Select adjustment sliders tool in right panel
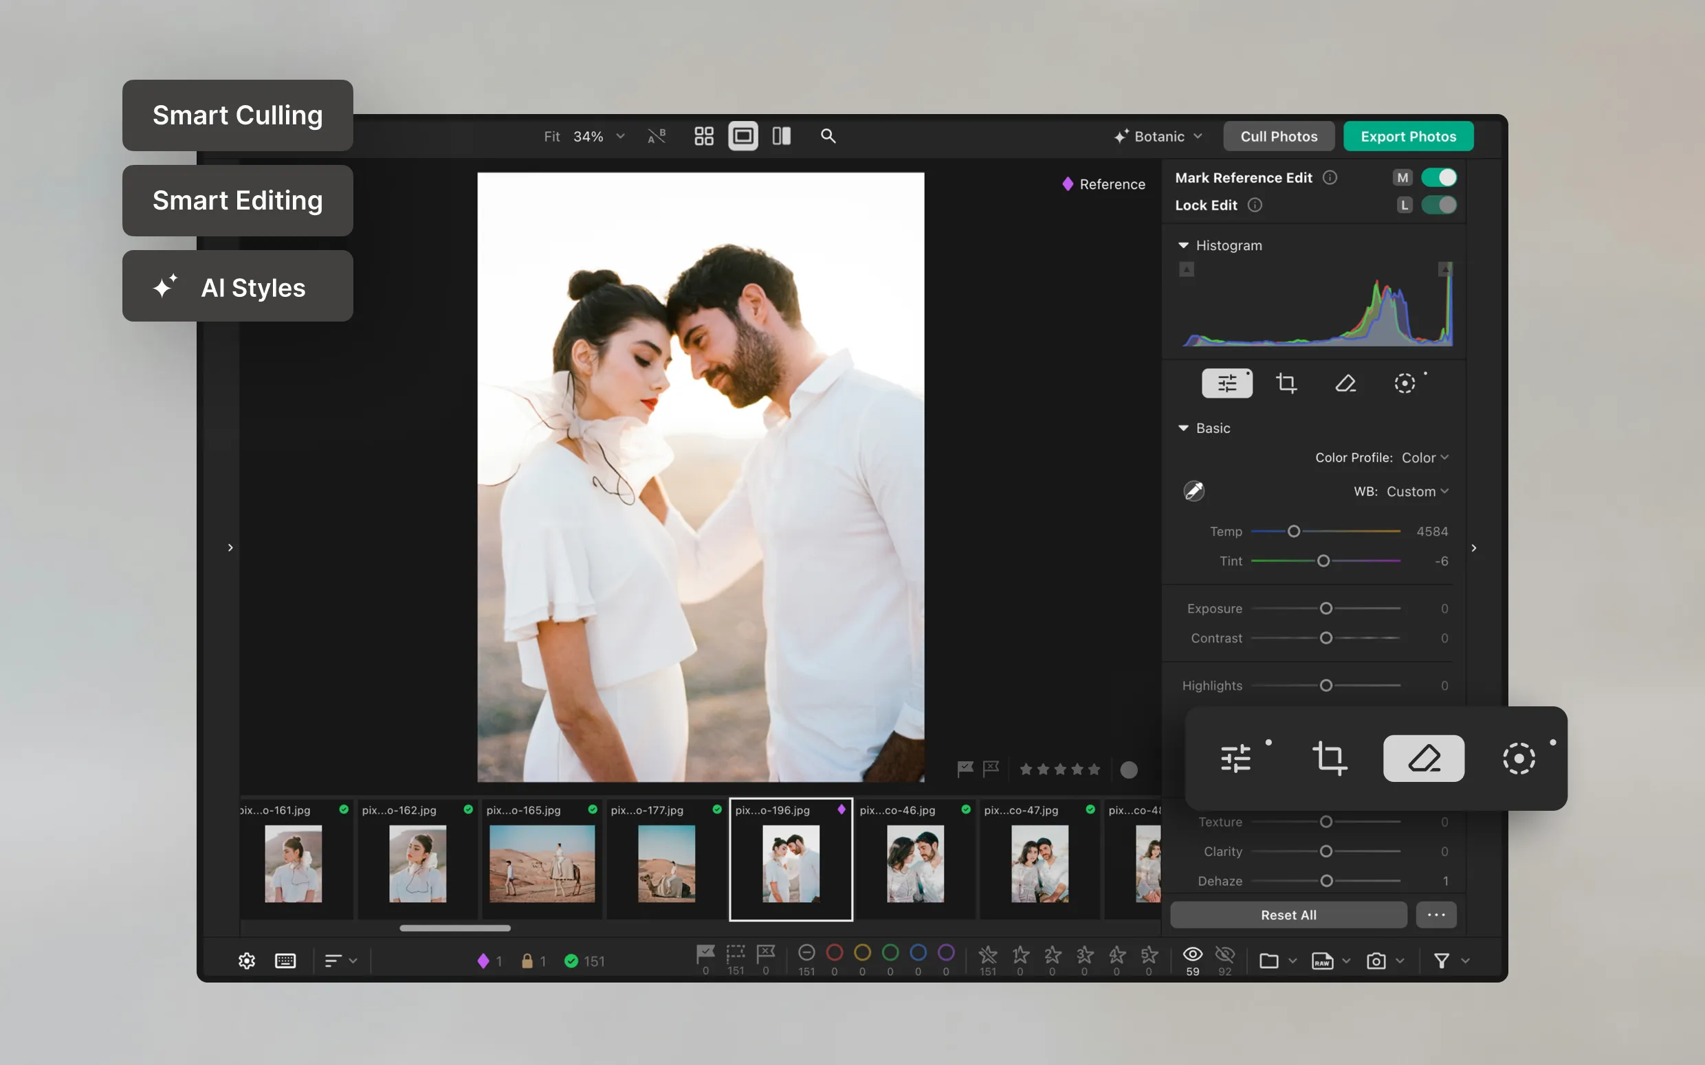This screenshot has width=1705, height=1065. point(1226,383)
